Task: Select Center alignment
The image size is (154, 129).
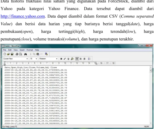Action: pos(81,59)
